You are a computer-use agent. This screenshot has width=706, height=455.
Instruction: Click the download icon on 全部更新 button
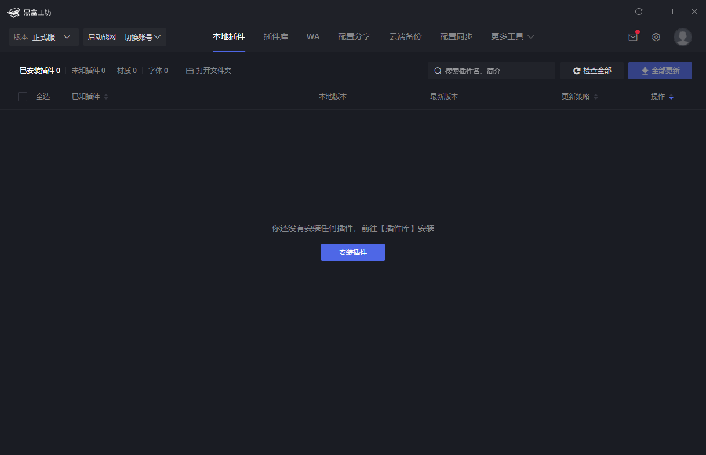tap(645, 70)
